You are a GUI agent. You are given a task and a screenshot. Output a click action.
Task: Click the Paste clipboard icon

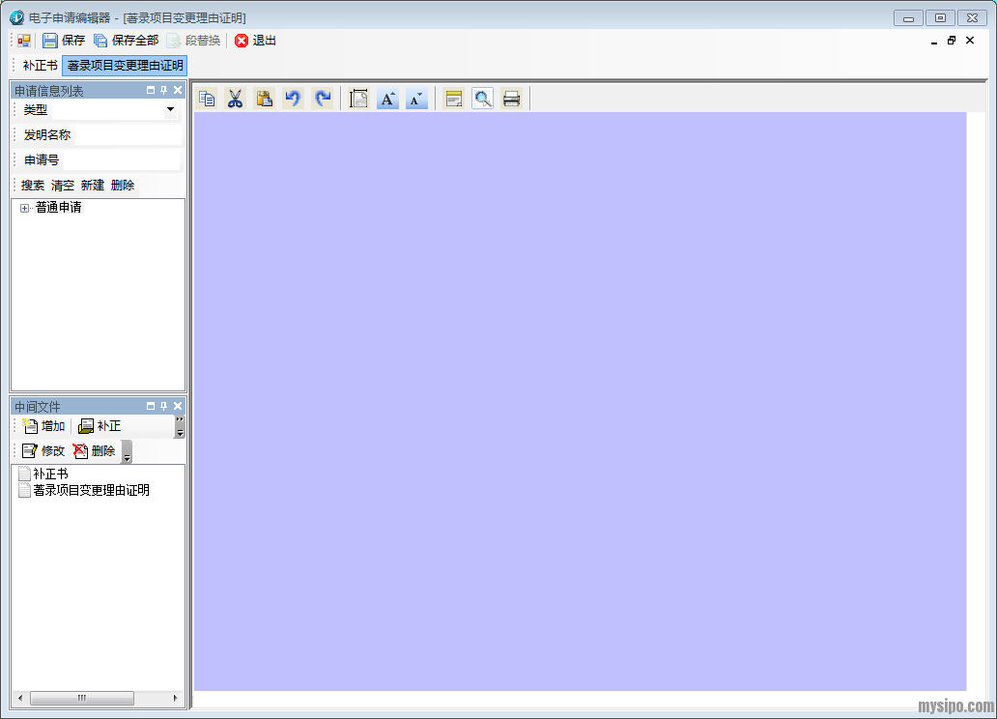(264, 99)
